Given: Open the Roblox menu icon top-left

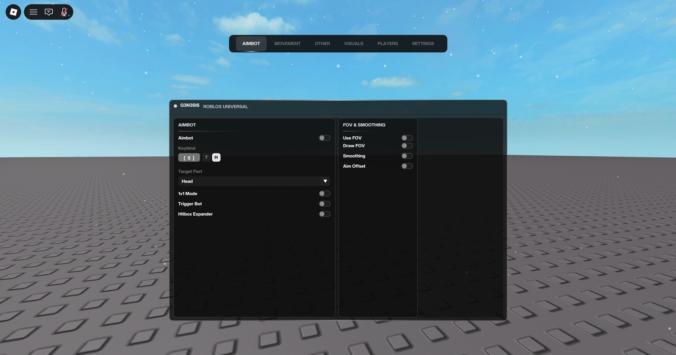Looking at the screenshot, I should pos(13,12).
